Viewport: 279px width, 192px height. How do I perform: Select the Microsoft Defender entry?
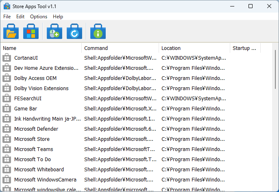(x=36, y=129)
